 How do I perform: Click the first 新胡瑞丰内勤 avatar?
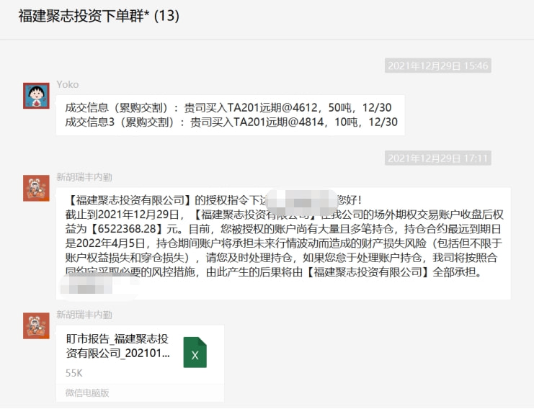tap(36, 188)
